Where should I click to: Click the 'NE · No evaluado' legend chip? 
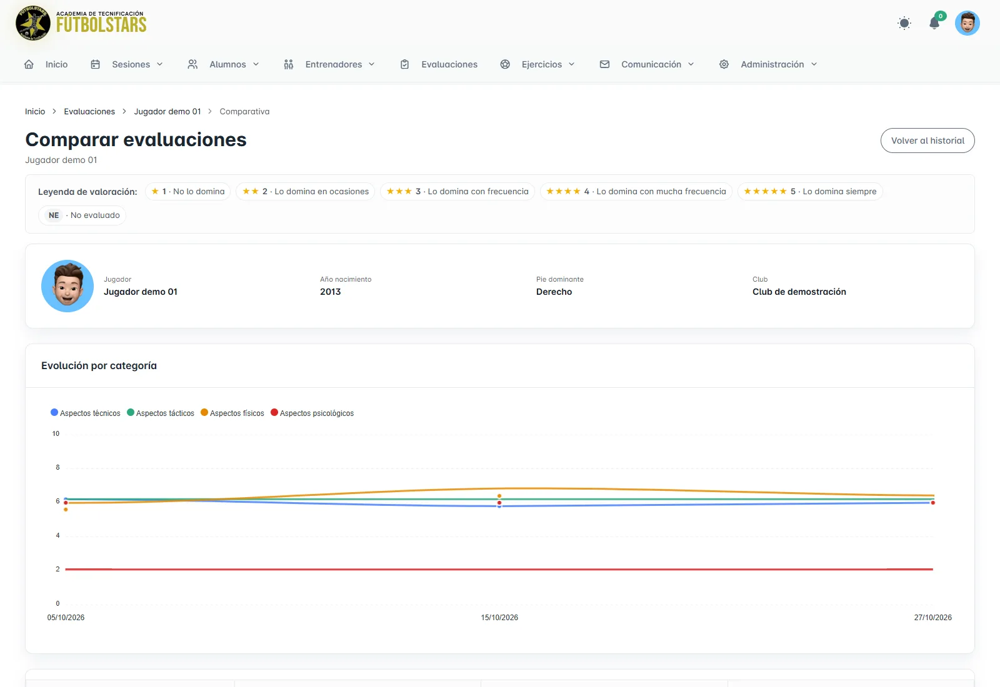click(x=82, y=215)
